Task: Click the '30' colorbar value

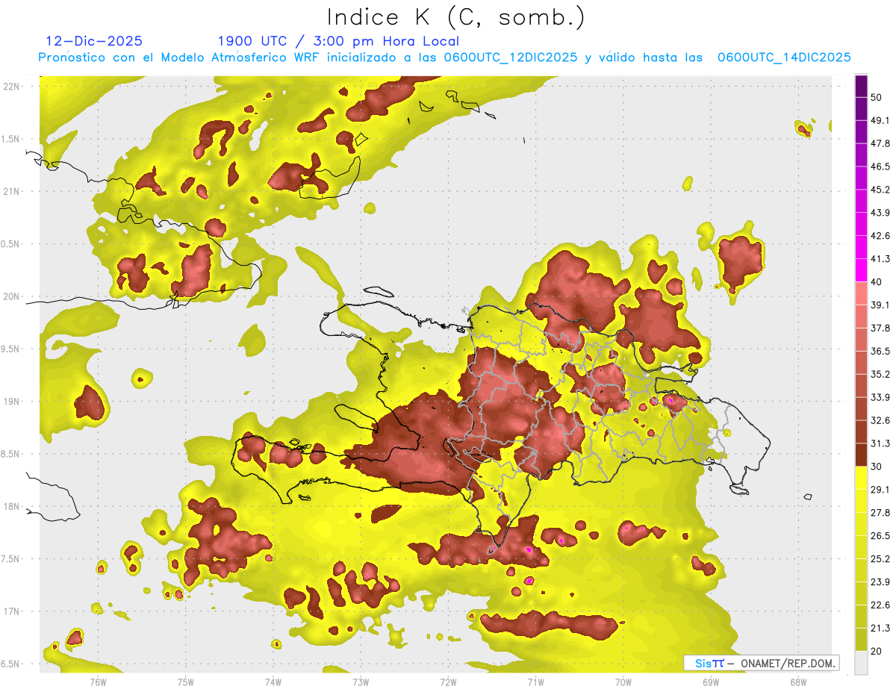Action: tap(877, 467)
